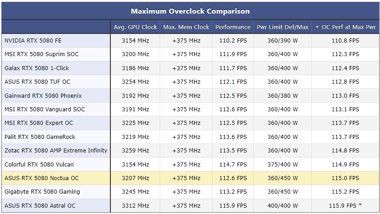380x214 pixels.
Task: Click the 3254 MHz GPU clock value
Action: click(135, 82)
